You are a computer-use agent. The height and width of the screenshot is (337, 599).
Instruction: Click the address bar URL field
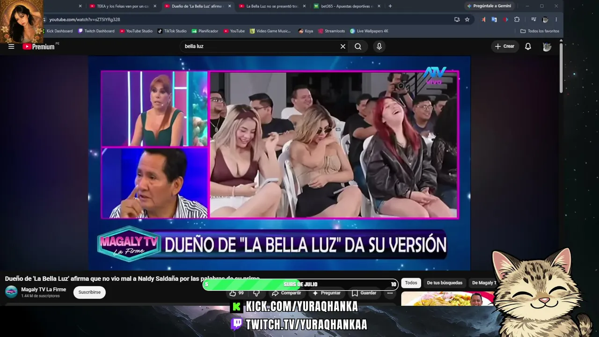(x=248, y=20)
